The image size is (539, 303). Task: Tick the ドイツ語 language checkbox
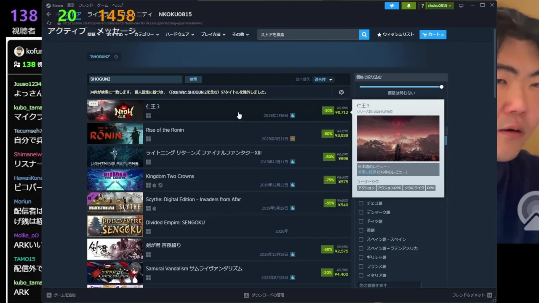click(361, 221)
